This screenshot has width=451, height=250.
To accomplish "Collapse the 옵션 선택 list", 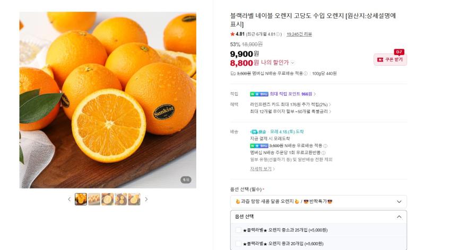I will (399, 217).
